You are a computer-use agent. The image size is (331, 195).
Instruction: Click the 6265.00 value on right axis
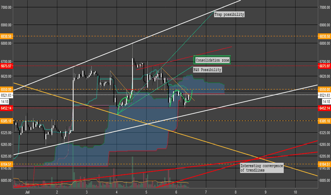(325, 145)
